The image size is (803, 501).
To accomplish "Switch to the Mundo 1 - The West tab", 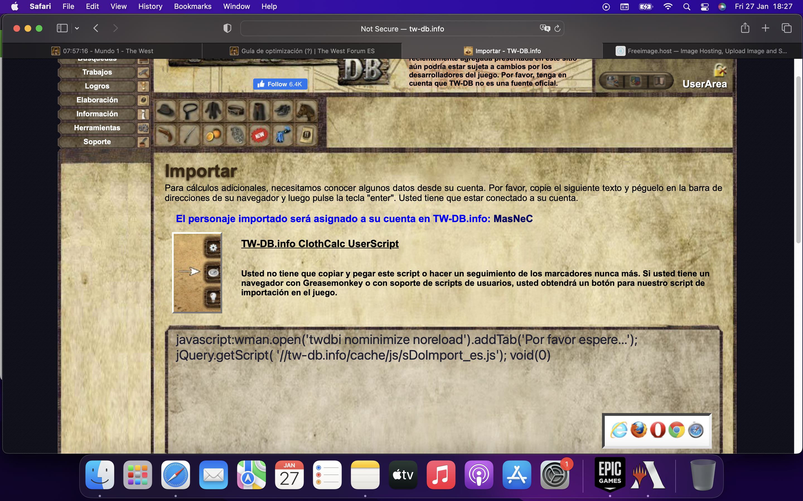I will coord(102,51).
